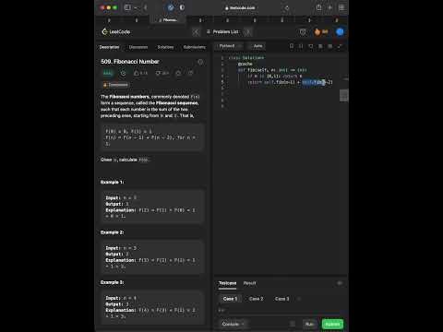Toggle the Safari sidebar icon
The width and height of the screenshot is (443, 332).
coord(127,7)
